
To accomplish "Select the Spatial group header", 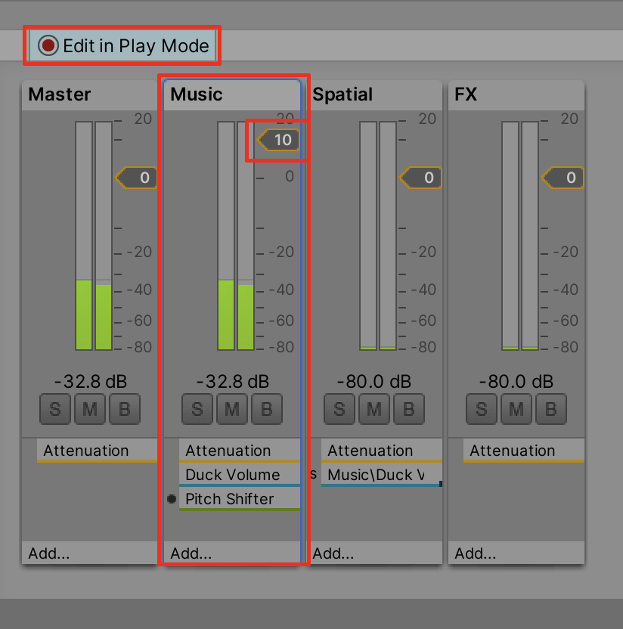I will click(x=374, y=95).
